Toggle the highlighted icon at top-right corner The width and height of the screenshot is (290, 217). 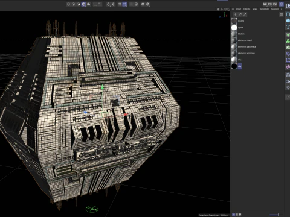click(282, 4)
